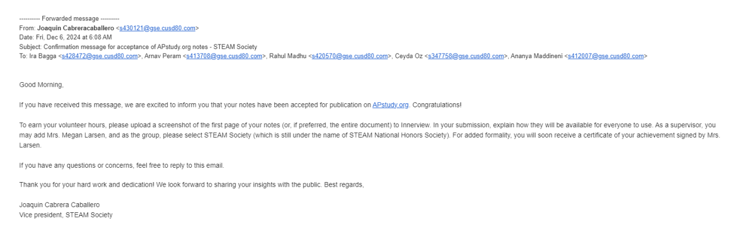Open Ananya Maddineni's email address link
The height and width of the screenshot is (234, 731).
coord(606,56)
